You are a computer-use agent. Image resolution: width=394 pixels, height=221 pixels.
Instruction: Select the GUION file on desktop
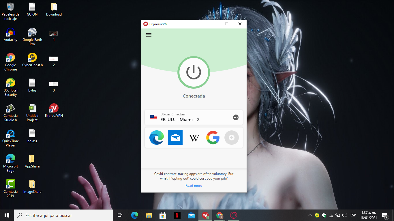coord(32,9)
